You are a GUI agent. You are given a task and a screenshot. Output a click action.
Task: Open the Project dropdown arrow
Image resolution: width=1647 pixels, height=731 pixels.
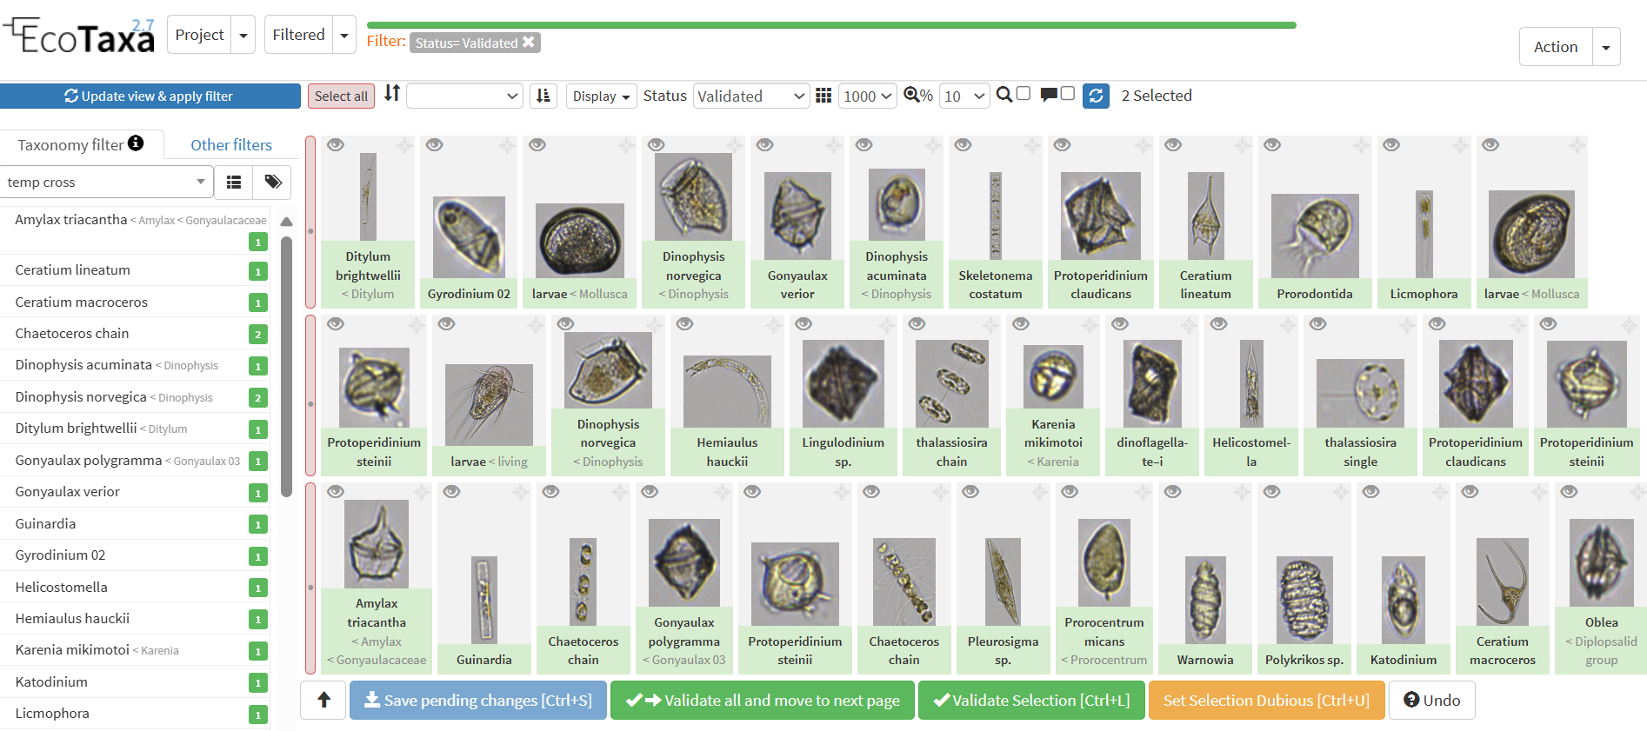243,36
